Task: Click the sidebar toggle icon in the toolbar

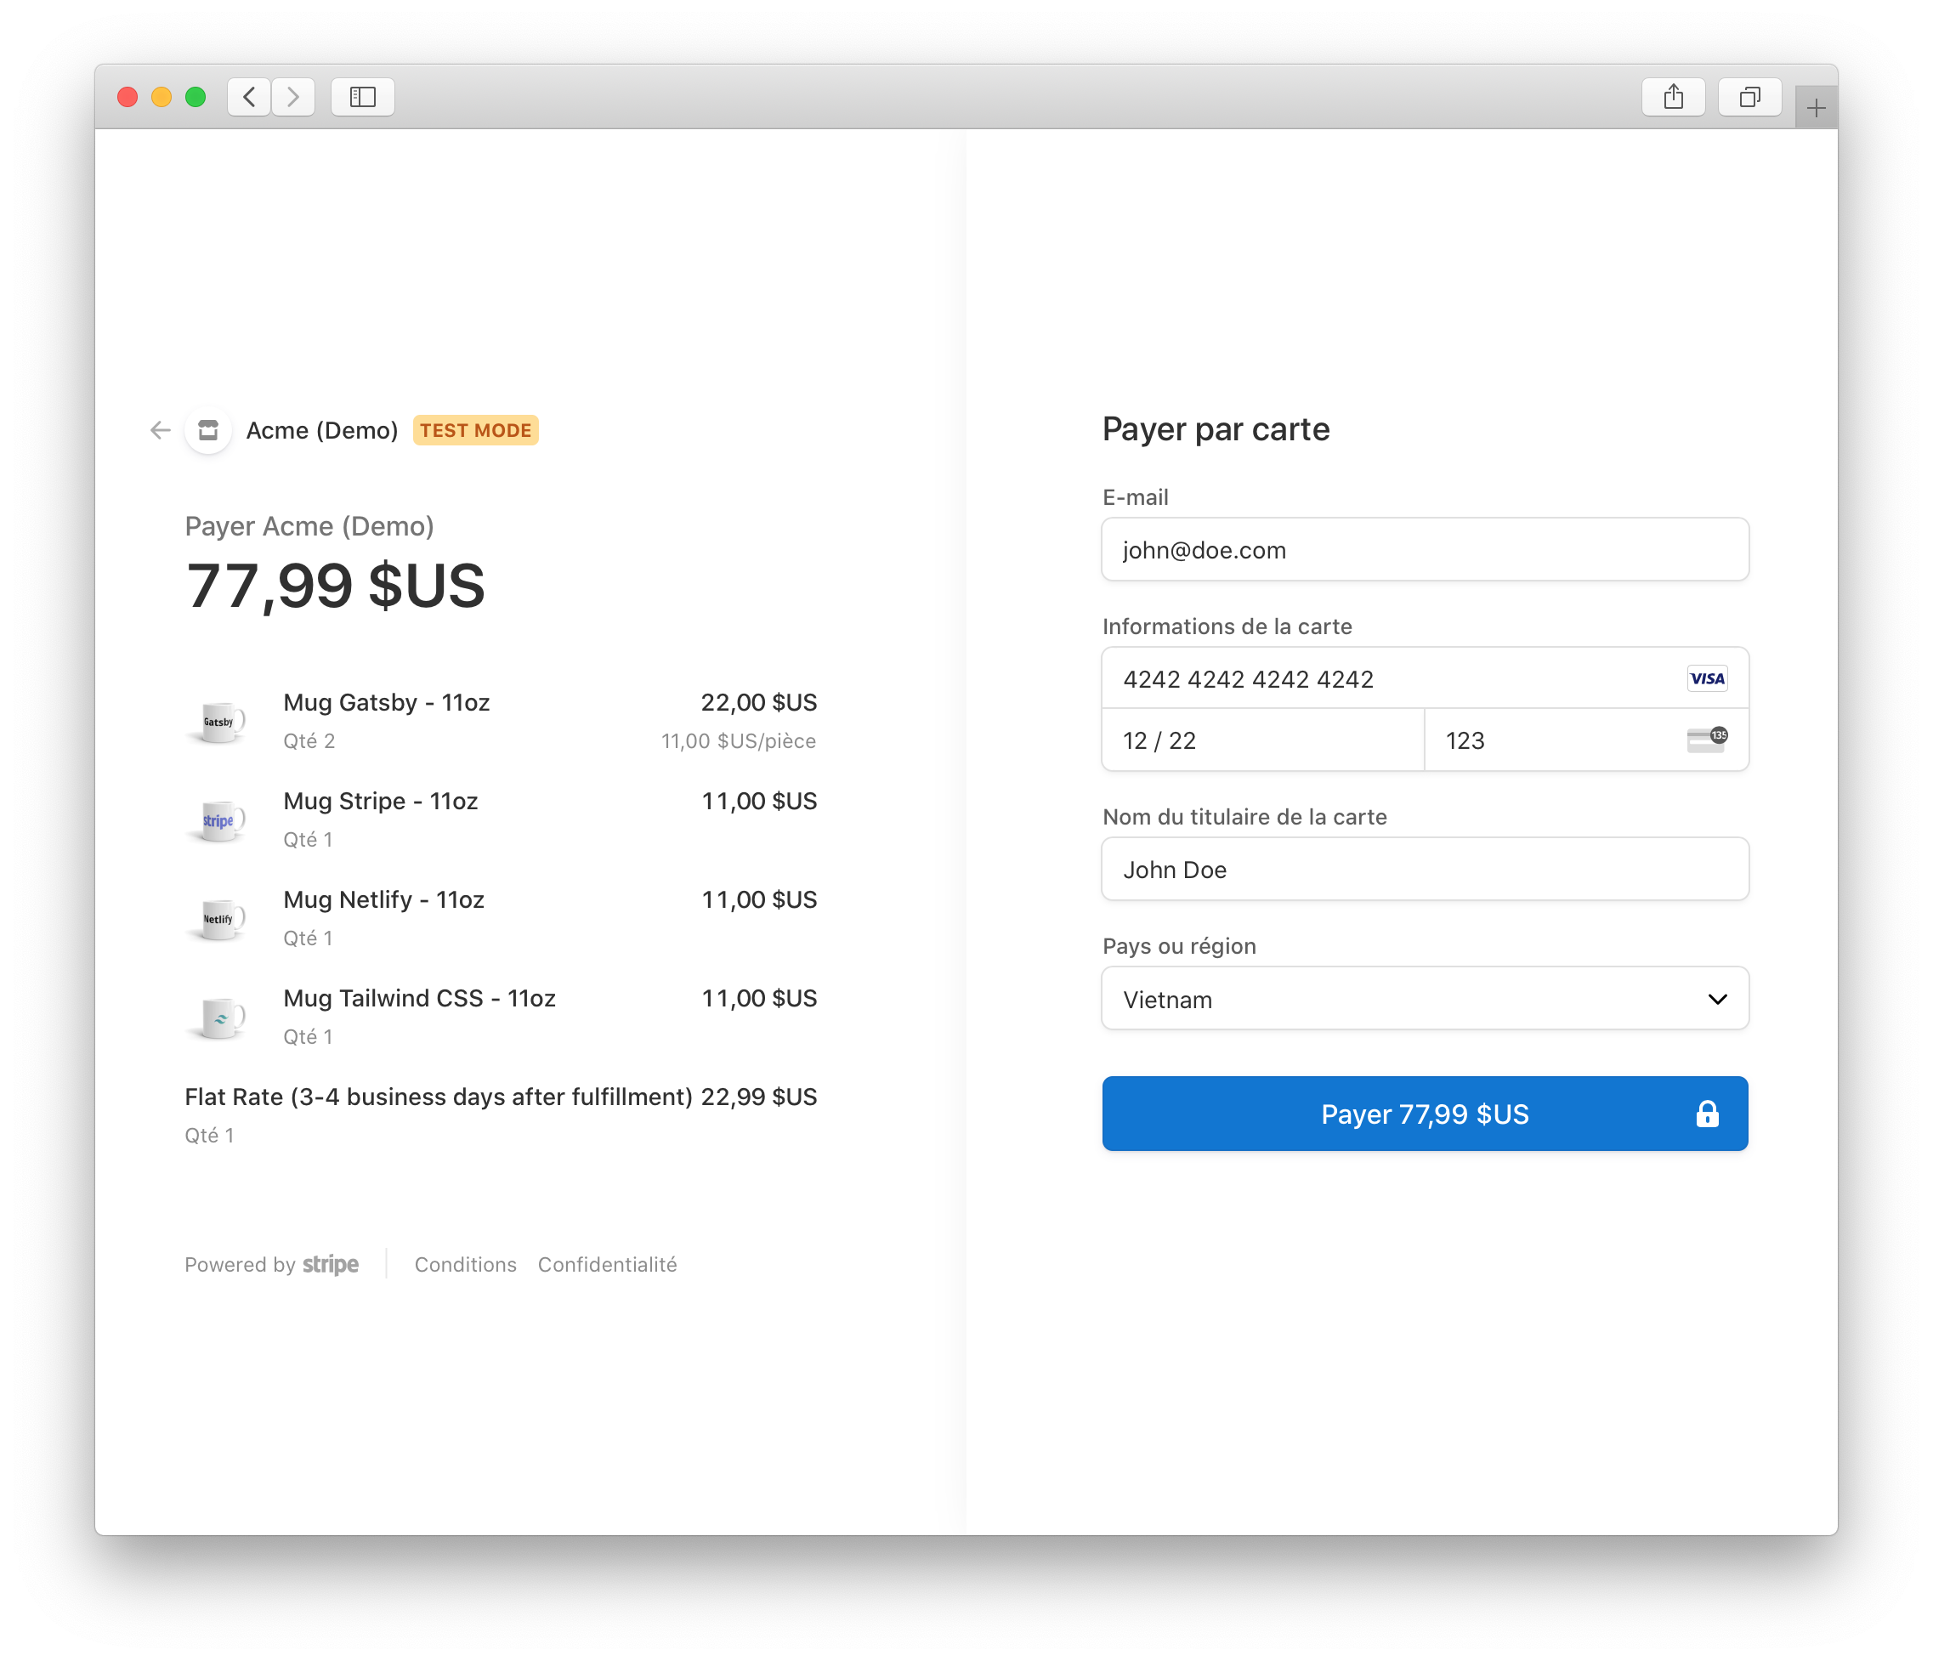Action: point(362,96)
